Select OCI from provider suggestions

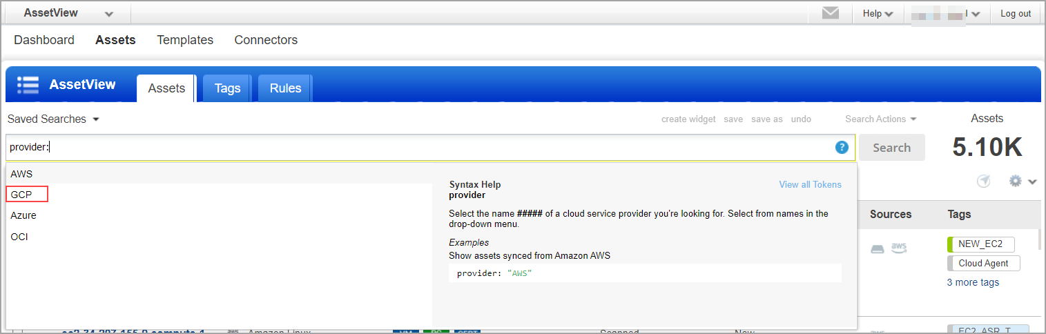coord(219,237)
